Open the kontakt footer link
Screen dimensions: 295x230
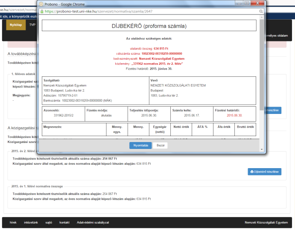(x=64, y=222)
